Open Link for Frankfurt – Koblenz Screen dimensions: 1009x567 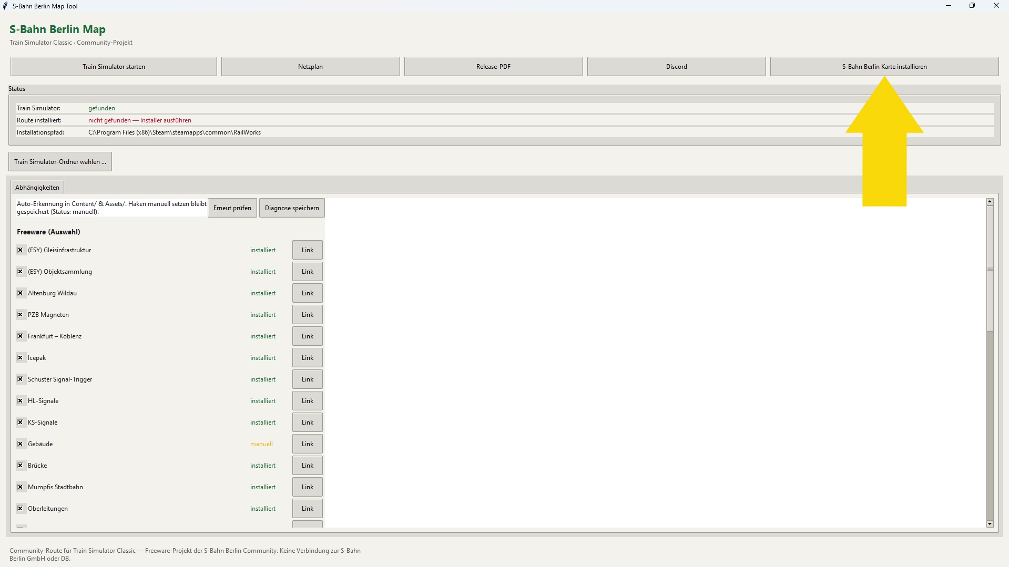(x=308, y=336)
